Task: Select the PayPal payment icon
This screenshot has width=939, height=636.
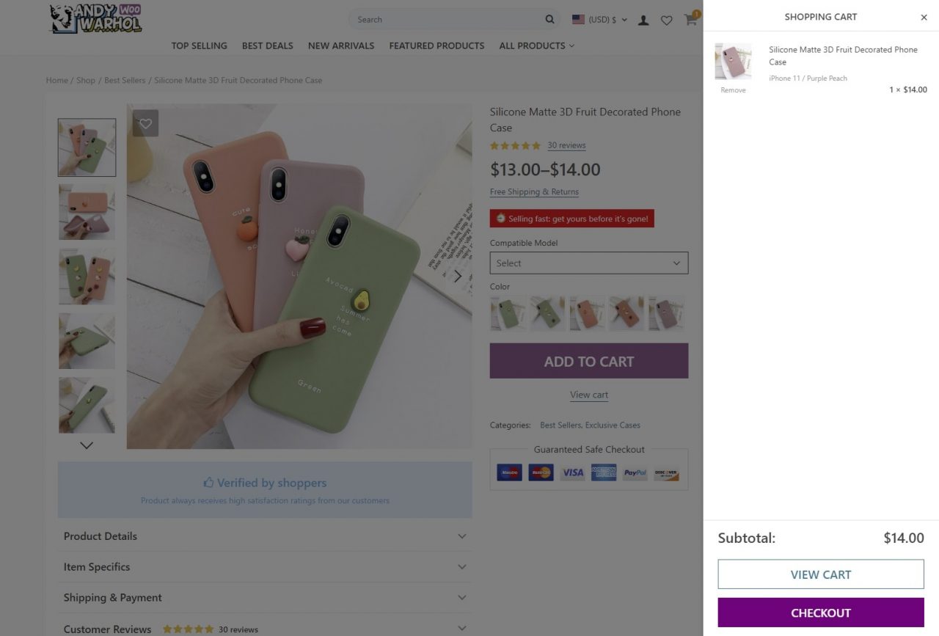Action: [634, 472]
